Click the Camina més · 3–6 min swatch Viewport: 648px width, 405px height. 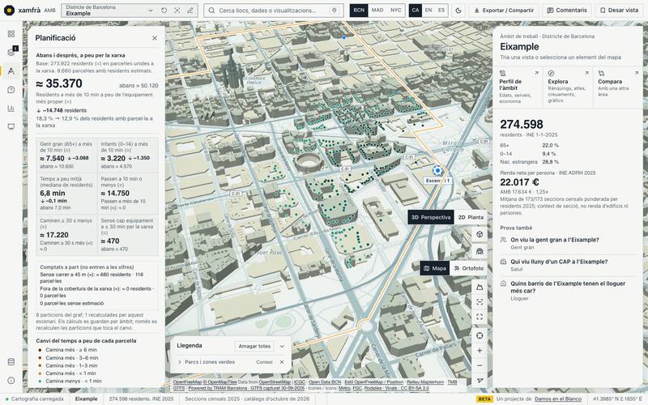tap(40, 358)
